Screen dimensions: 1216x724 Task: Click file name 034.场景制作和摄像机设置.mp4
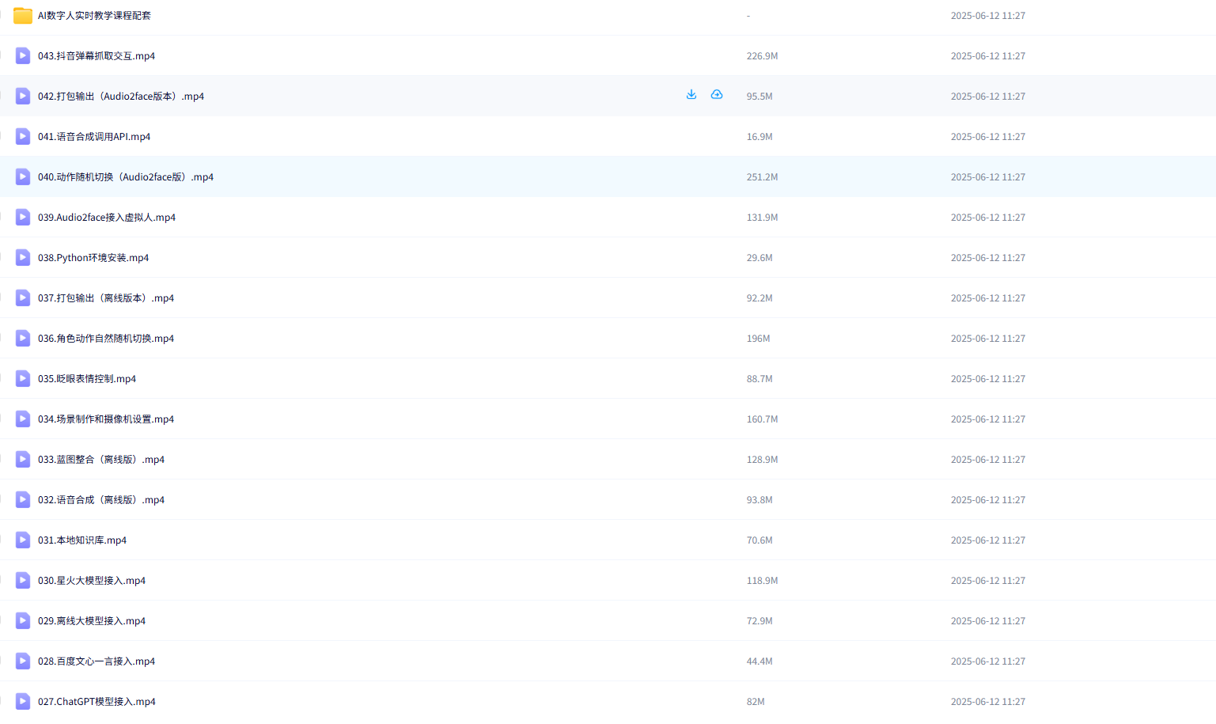tap(106, 419)
